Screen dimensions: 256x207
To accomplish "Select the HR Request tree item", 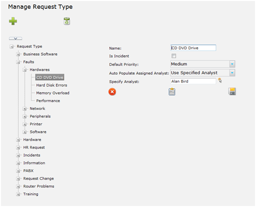I will point(34,148).
